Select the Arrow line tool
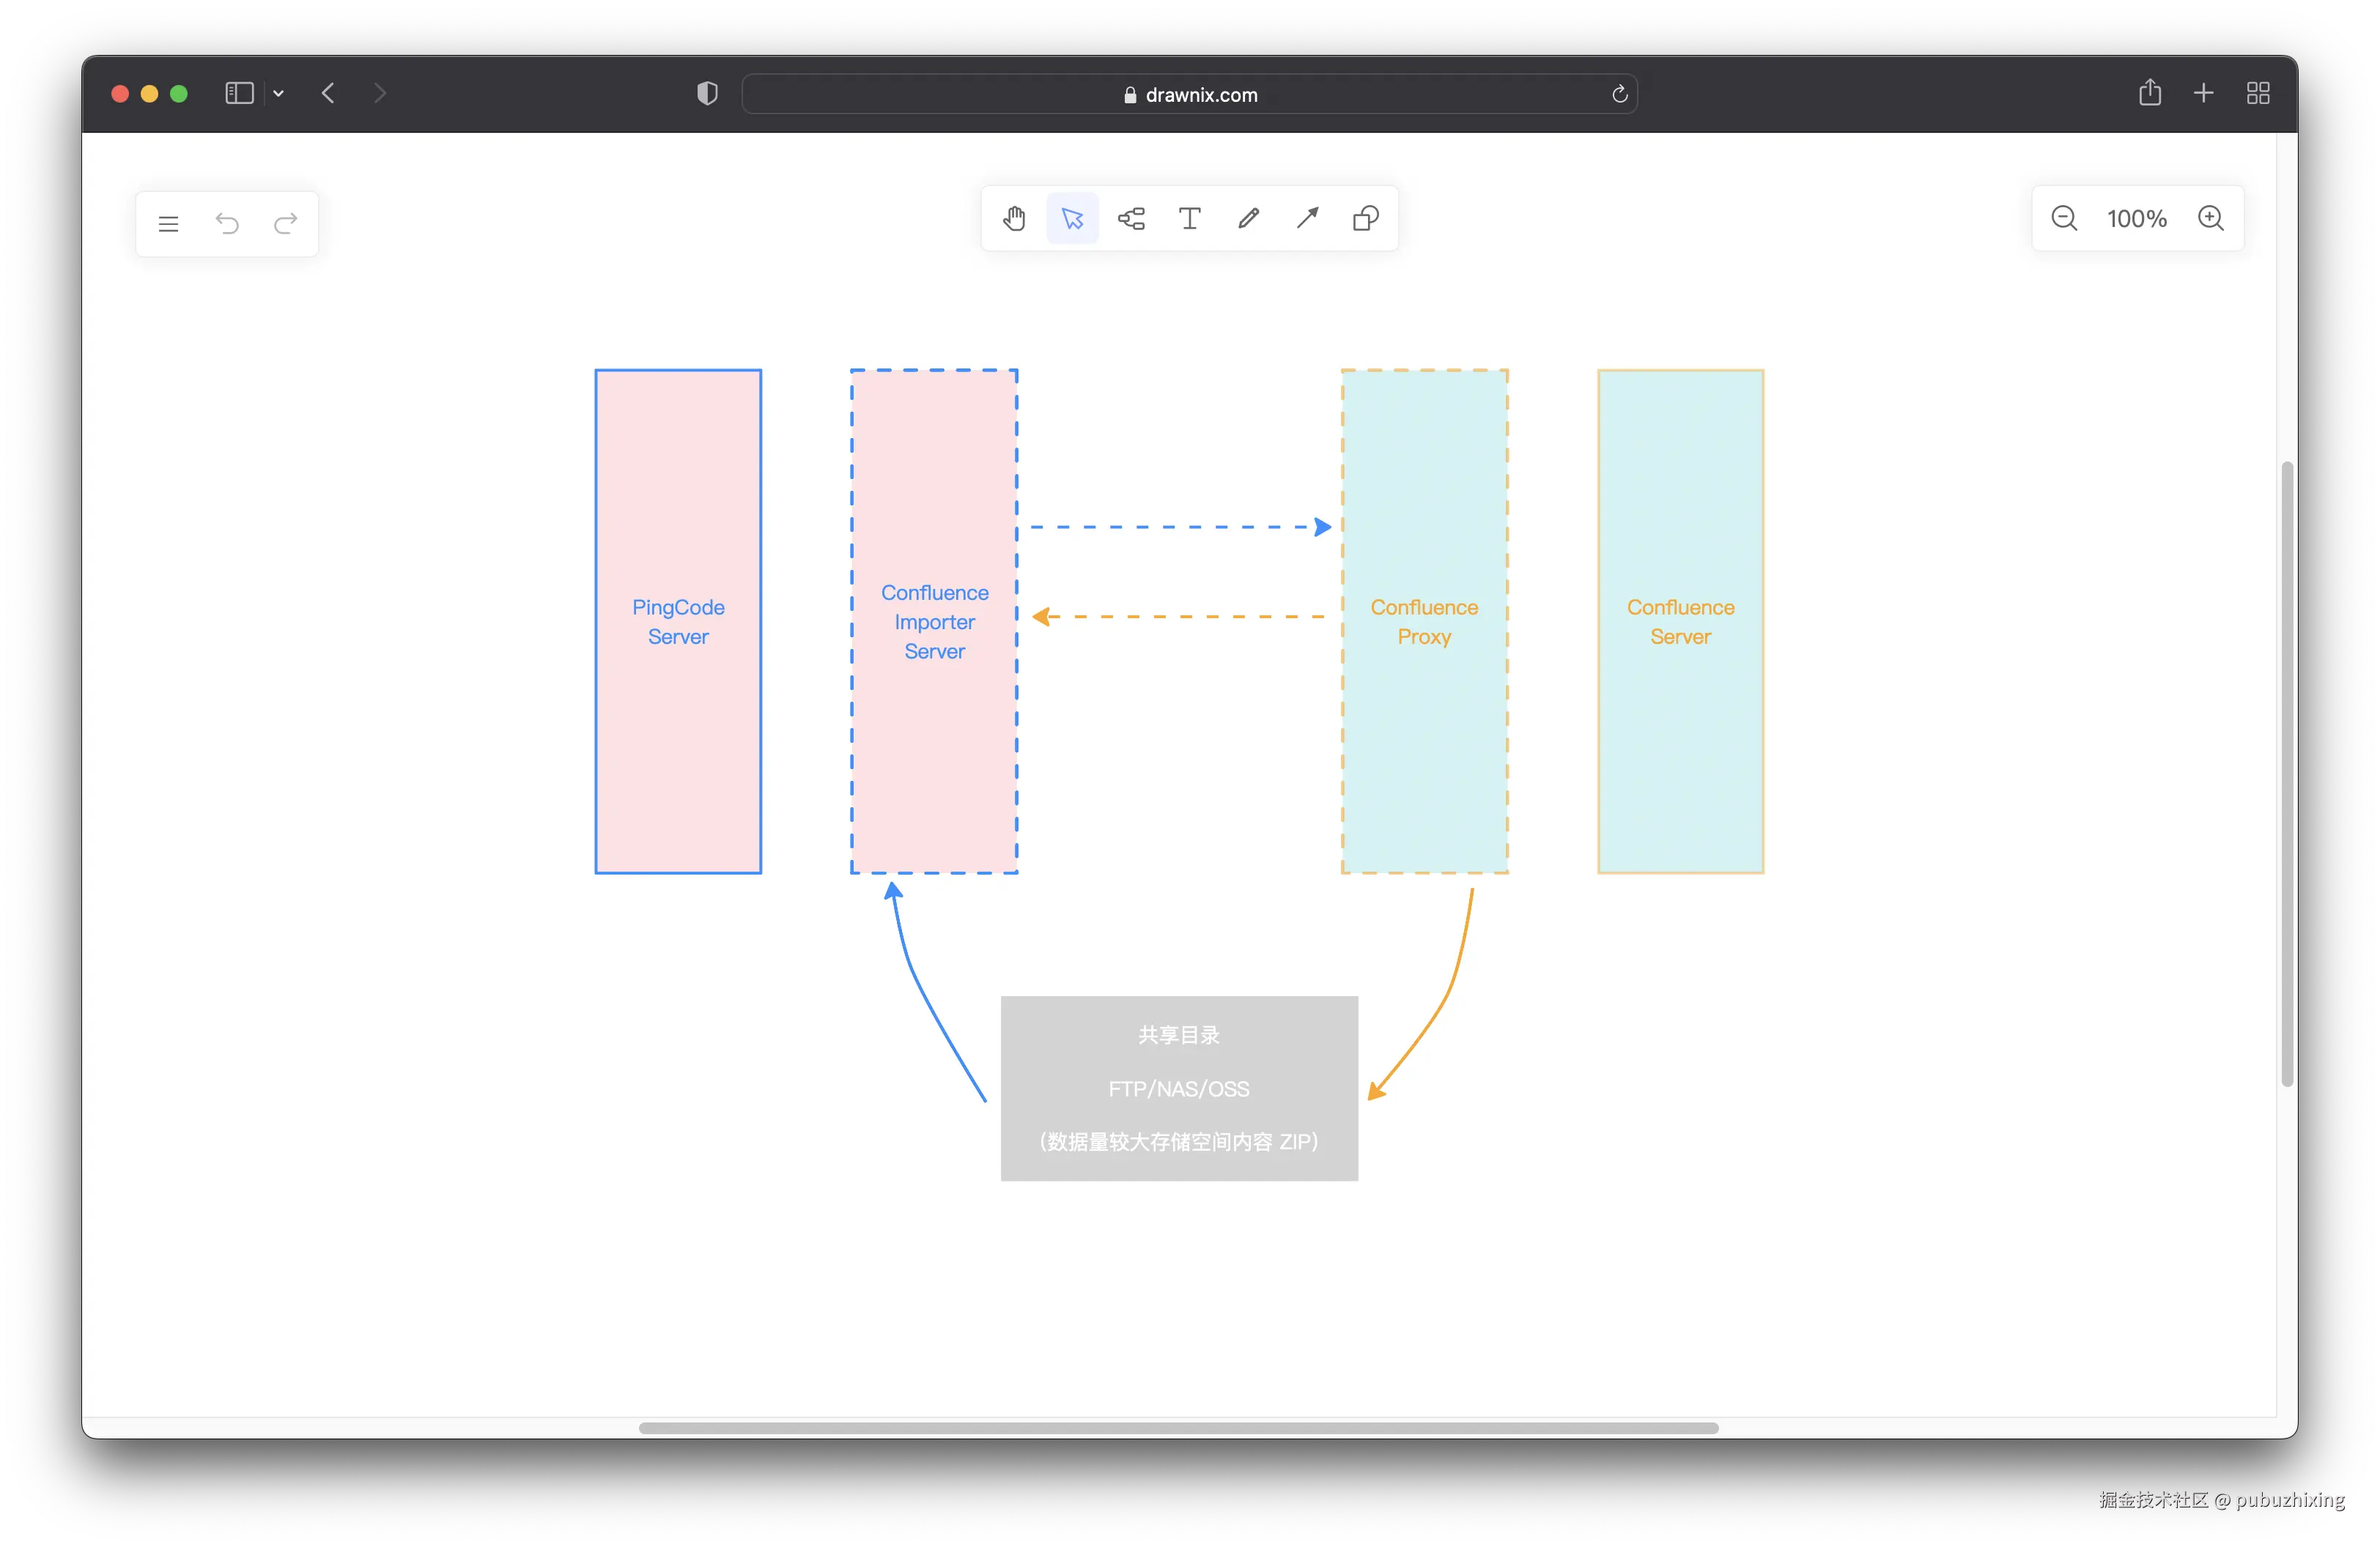This screenshot has height=1547, width=2380. 1307,219
